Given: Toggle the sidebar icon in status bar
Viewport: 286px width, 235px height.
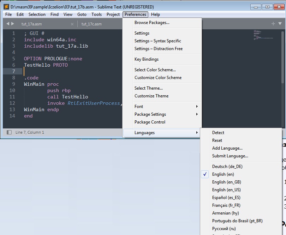Looking at the screenshot, I should (9, 132).
